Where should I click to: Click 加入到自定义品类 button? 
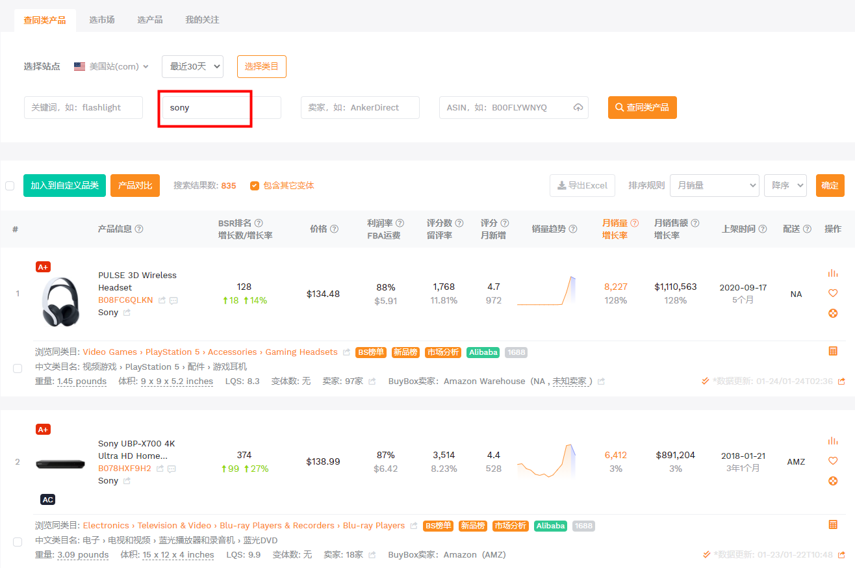[x=64, y=185]
